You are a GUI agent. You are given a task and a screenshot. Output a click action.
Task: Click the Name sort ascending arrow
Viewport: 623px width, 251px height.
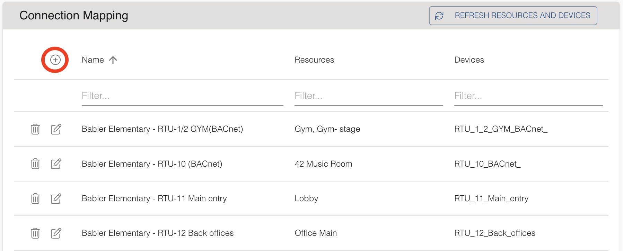coord(113,60)
